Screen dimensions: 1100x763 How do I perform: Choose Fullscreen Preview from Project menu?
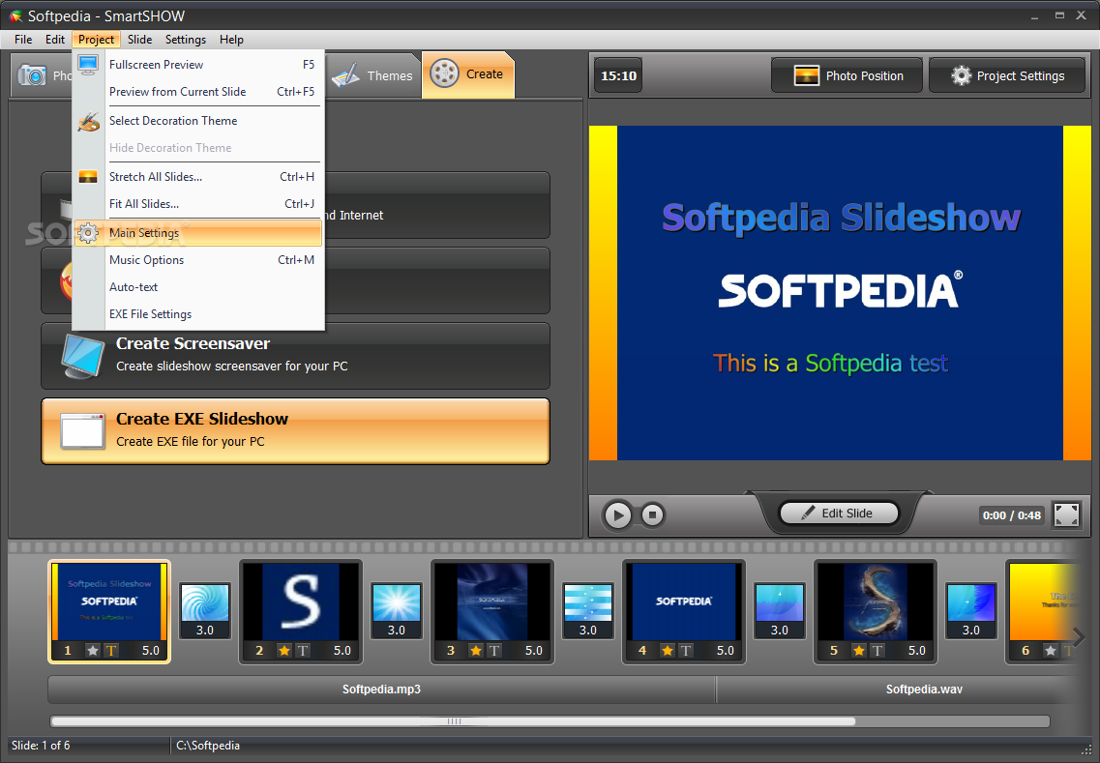197,65
